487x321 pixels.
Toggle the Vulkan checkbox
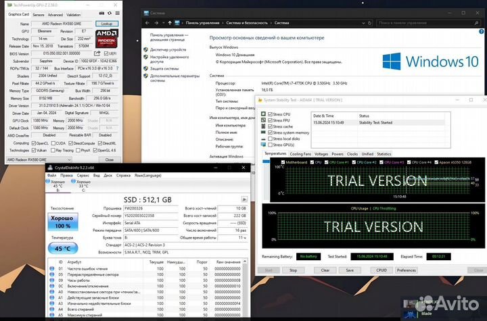(34, 150)
